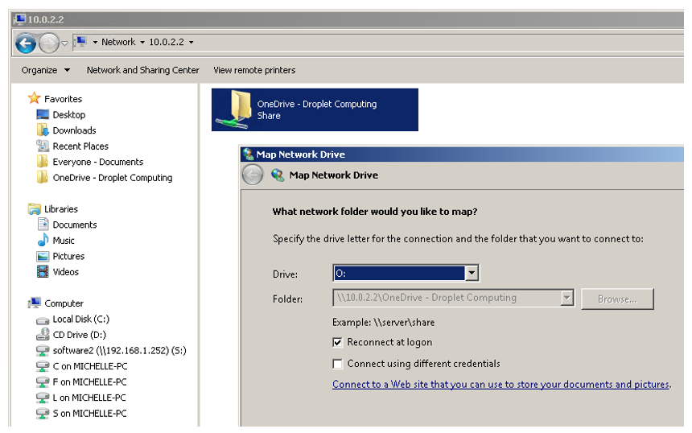This screenshot has height=433, width=692.
Task: Click the Desktop icon under Favorites
Action: [43, 115]
